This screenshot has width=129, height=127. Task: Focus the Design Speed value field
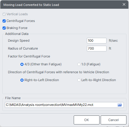click(97, 41)
